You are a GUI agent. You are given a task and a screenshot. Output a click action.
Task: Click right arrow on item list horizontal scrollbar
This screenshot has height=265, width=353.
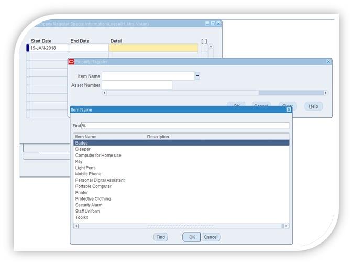coord(286,226)
